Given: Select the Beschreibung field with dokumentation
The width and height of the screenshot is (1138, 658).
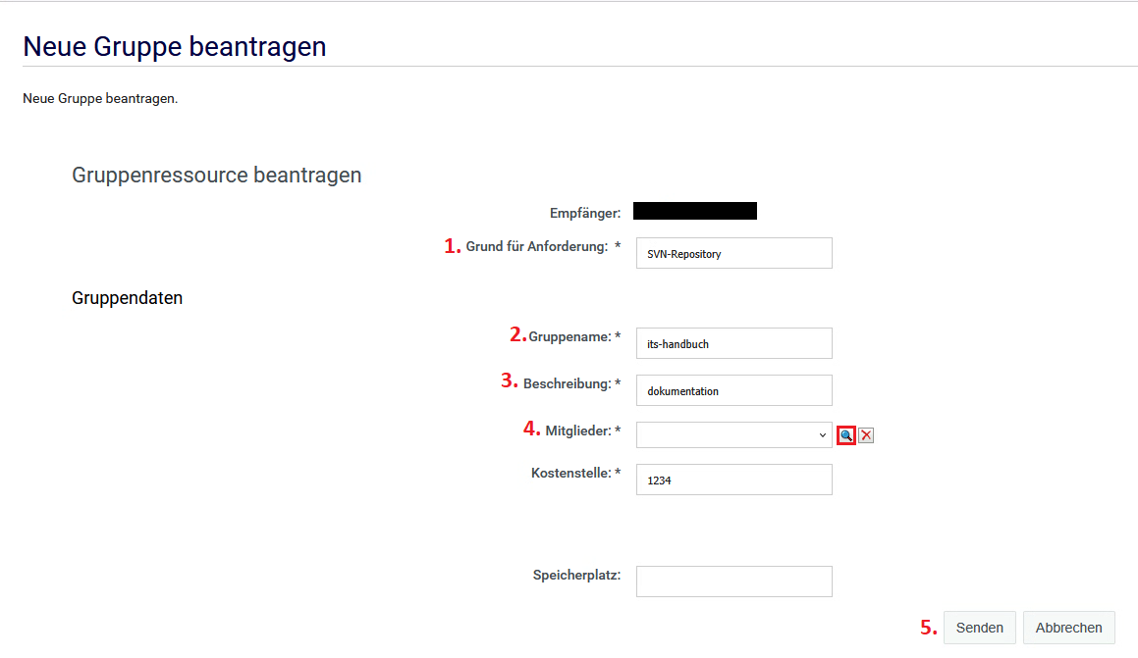Looking at the screenshot, I should coord(733,390).
